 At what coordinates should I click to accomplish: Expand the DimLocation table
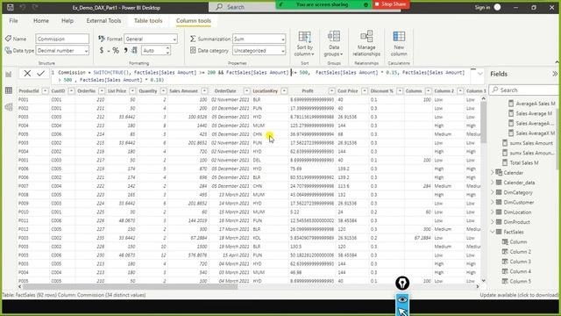(x=493, y=212)
